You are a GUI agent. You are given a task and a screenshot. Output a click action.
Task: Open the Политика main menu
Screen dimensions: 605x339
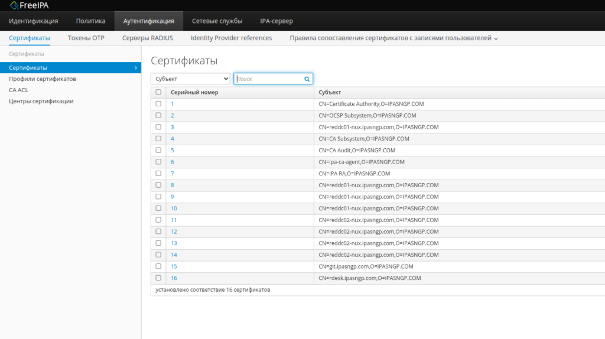pyautogui.click(x=90, y=21)
